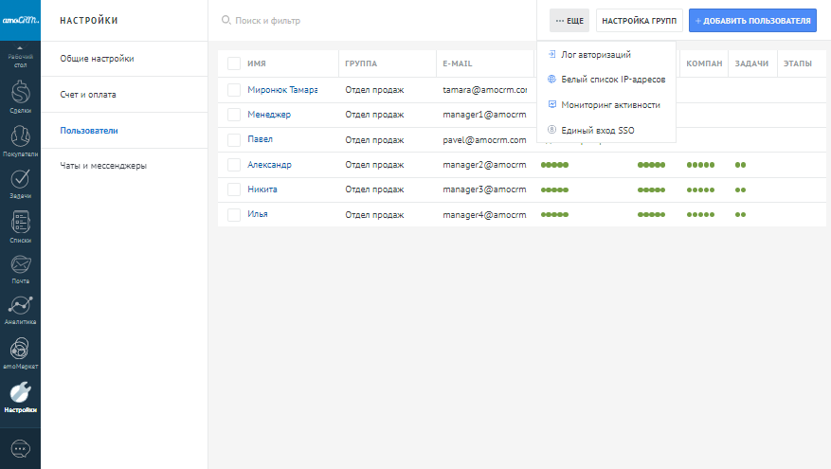Expand Рабочий стол arrow in sidebar
Viewport: 831px width, 469px height.
(20, 46)
